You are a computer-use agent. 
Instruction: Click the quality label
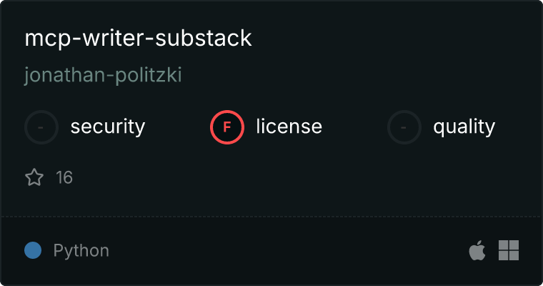click(464, 127)
